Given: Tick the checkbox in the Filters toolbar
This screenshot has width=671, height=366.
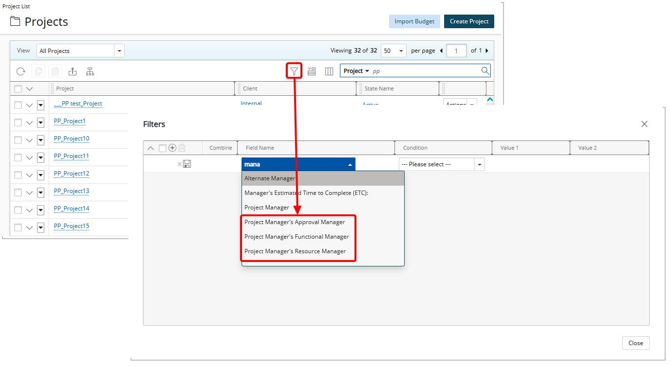Looking at the screenshot, I should coord(162,148).
